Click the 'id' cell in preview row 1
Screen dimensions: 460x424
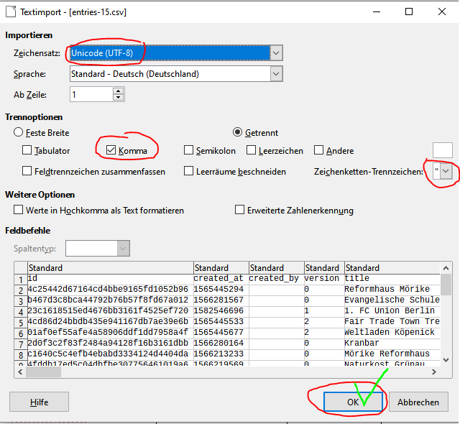click(111, 279)
